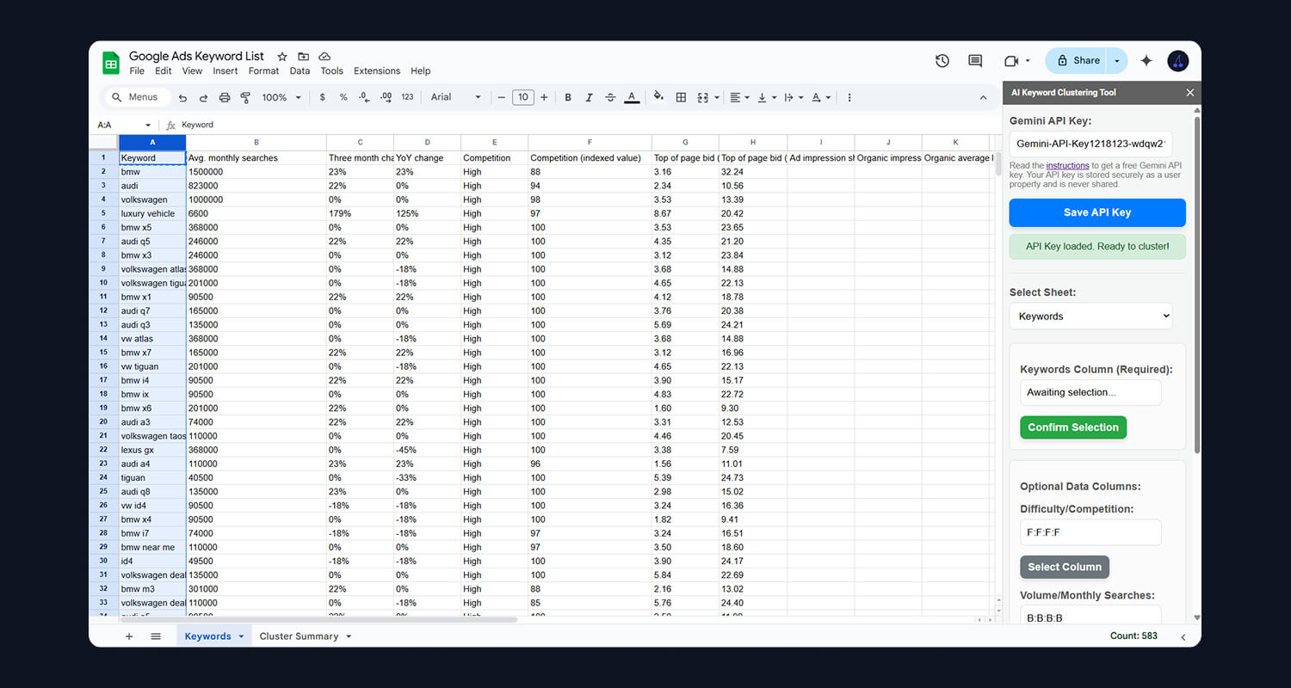Screen dimensions: 1291x688
Task: Open the Data menu
Action: coord(300,71)
